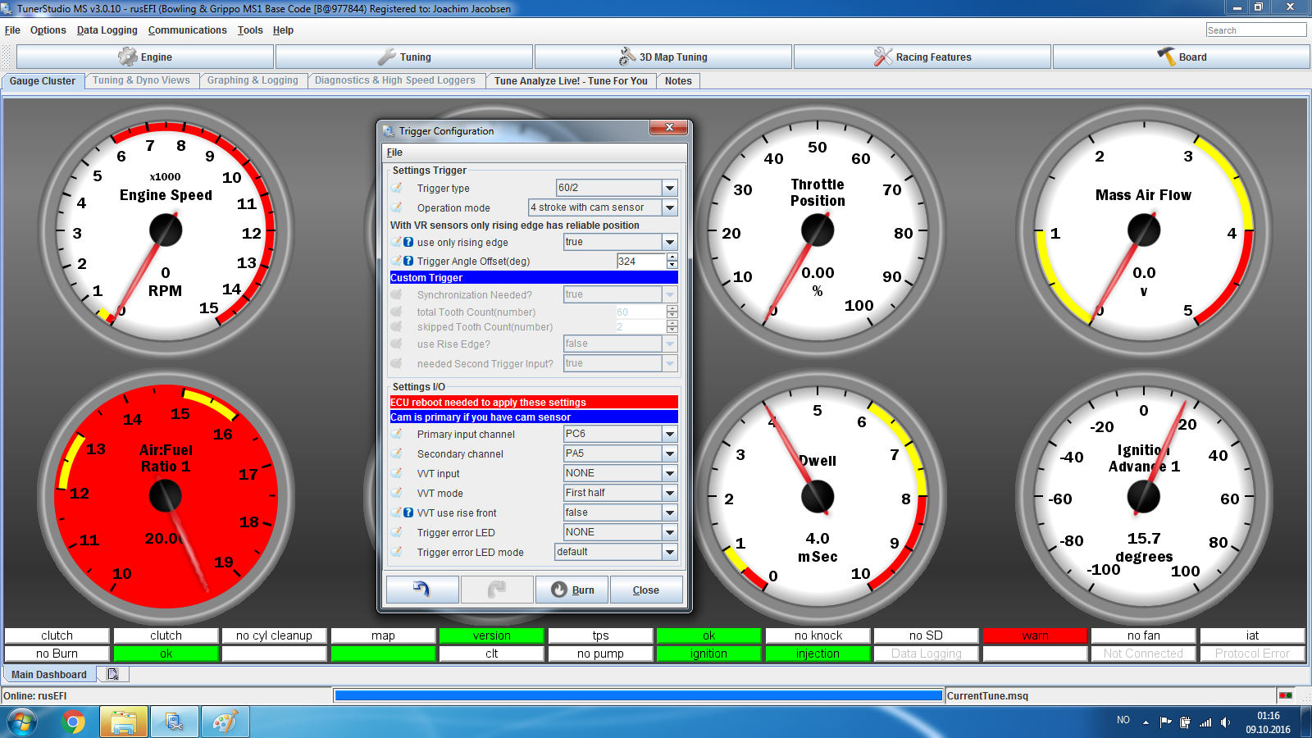Click the pencil icon beside Trigger type
The image size is (1312, 738).
(x=397, y=188)
